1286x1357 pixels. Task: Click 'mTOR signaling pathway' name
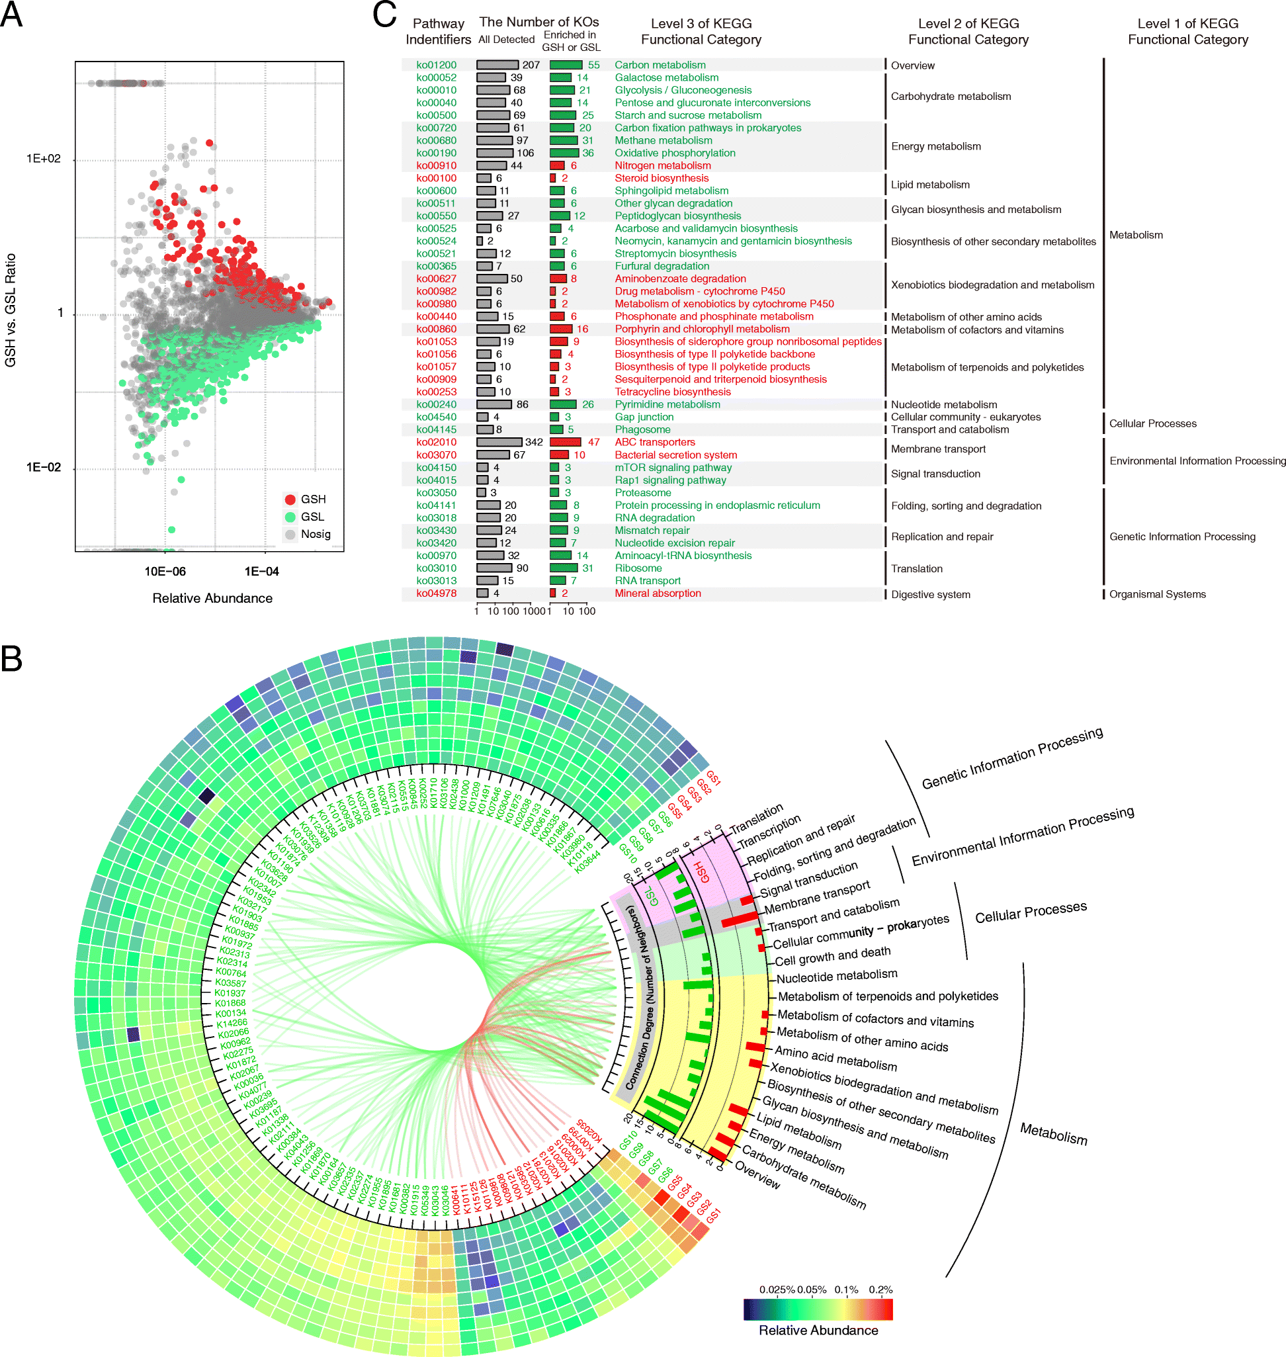click(673, 468)
